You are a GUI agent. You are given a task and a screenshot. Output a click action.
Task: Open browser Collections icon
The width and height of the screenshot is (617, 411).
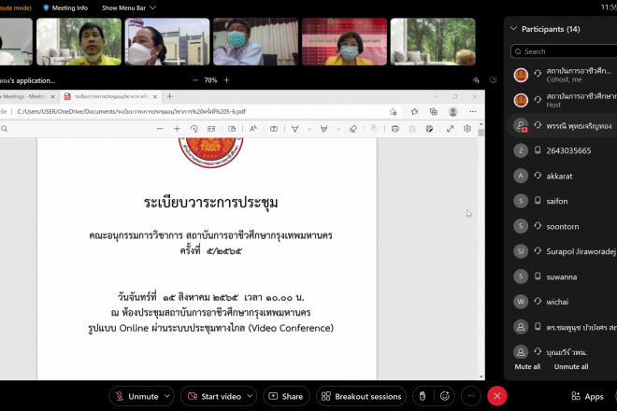coord(433,112)
